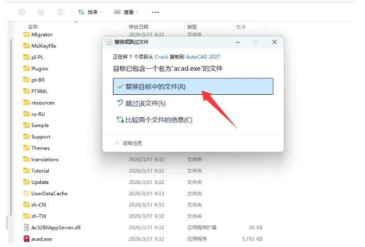Select the Update folder icon
365x247 pixels.
[26, 182]
